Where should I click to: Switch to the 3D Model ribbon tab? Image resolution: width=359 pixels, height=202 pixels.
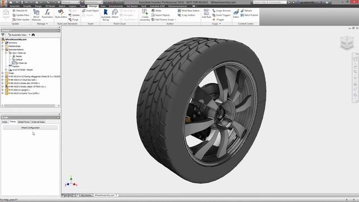[50, 6]
